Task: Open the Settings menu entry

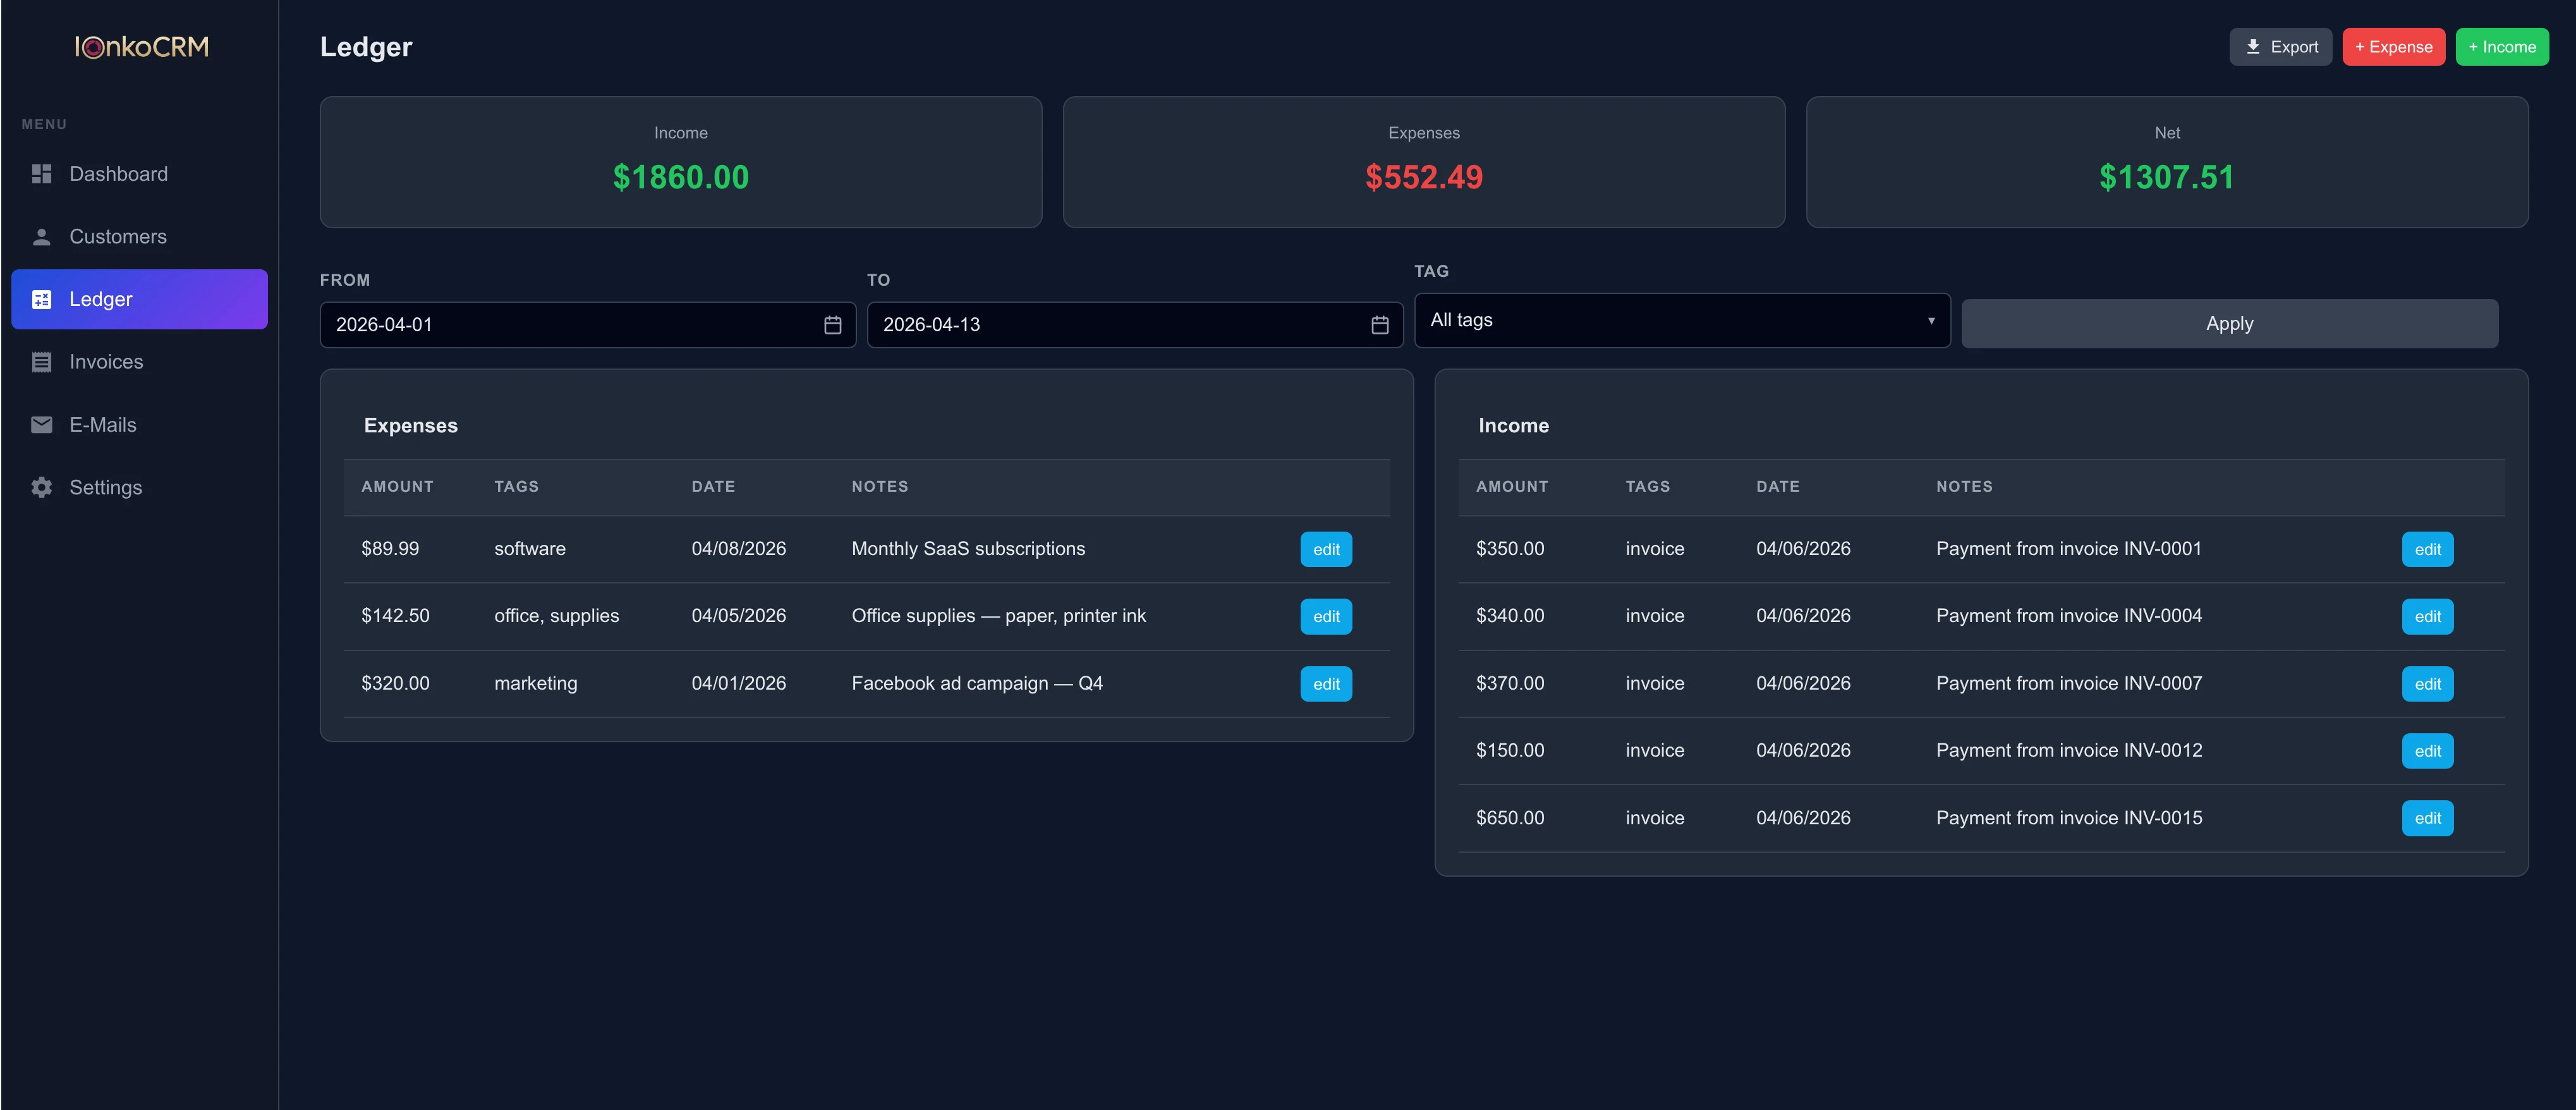Action: tap(139, 487)
